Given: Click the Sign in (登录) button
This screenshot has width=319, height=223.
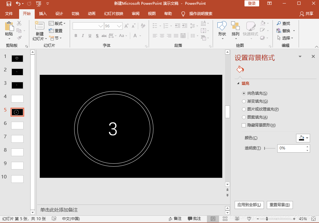Looking at the screenshot, I should (252, 3).
